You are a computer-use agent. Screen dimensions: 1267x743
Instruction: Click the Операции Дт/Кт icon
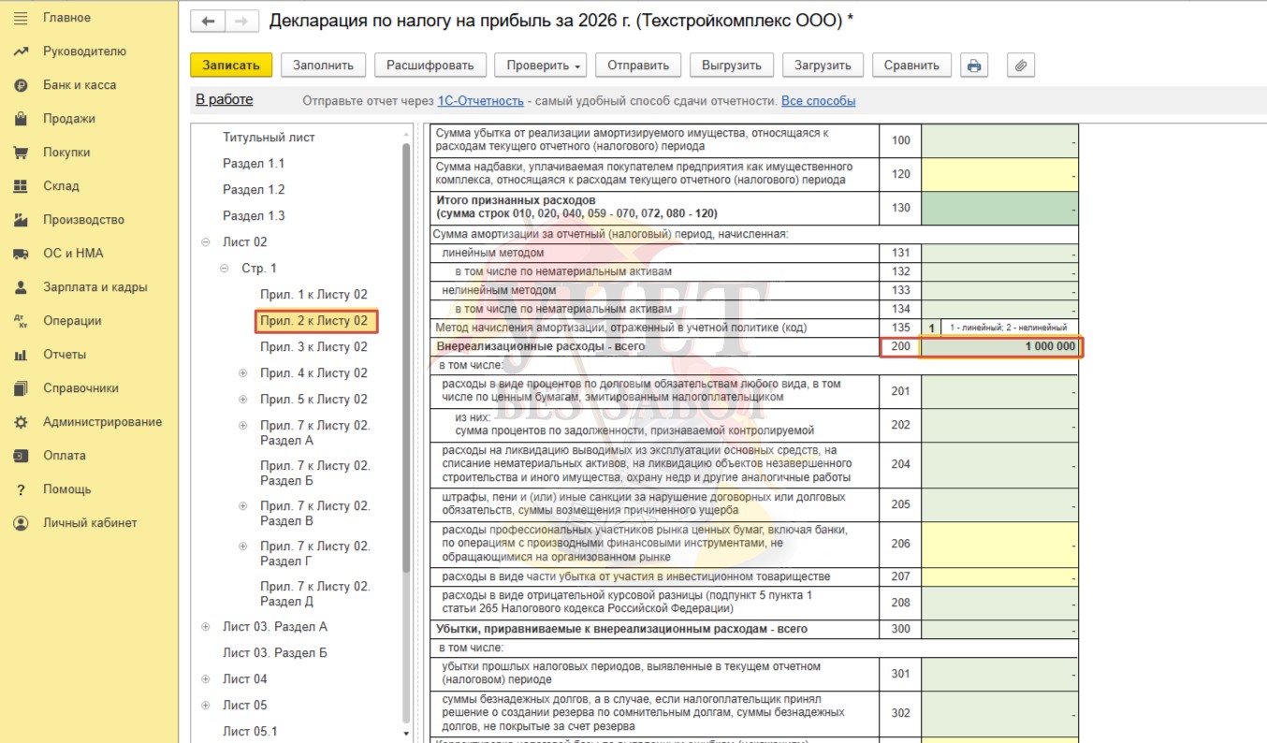point(21,321)
